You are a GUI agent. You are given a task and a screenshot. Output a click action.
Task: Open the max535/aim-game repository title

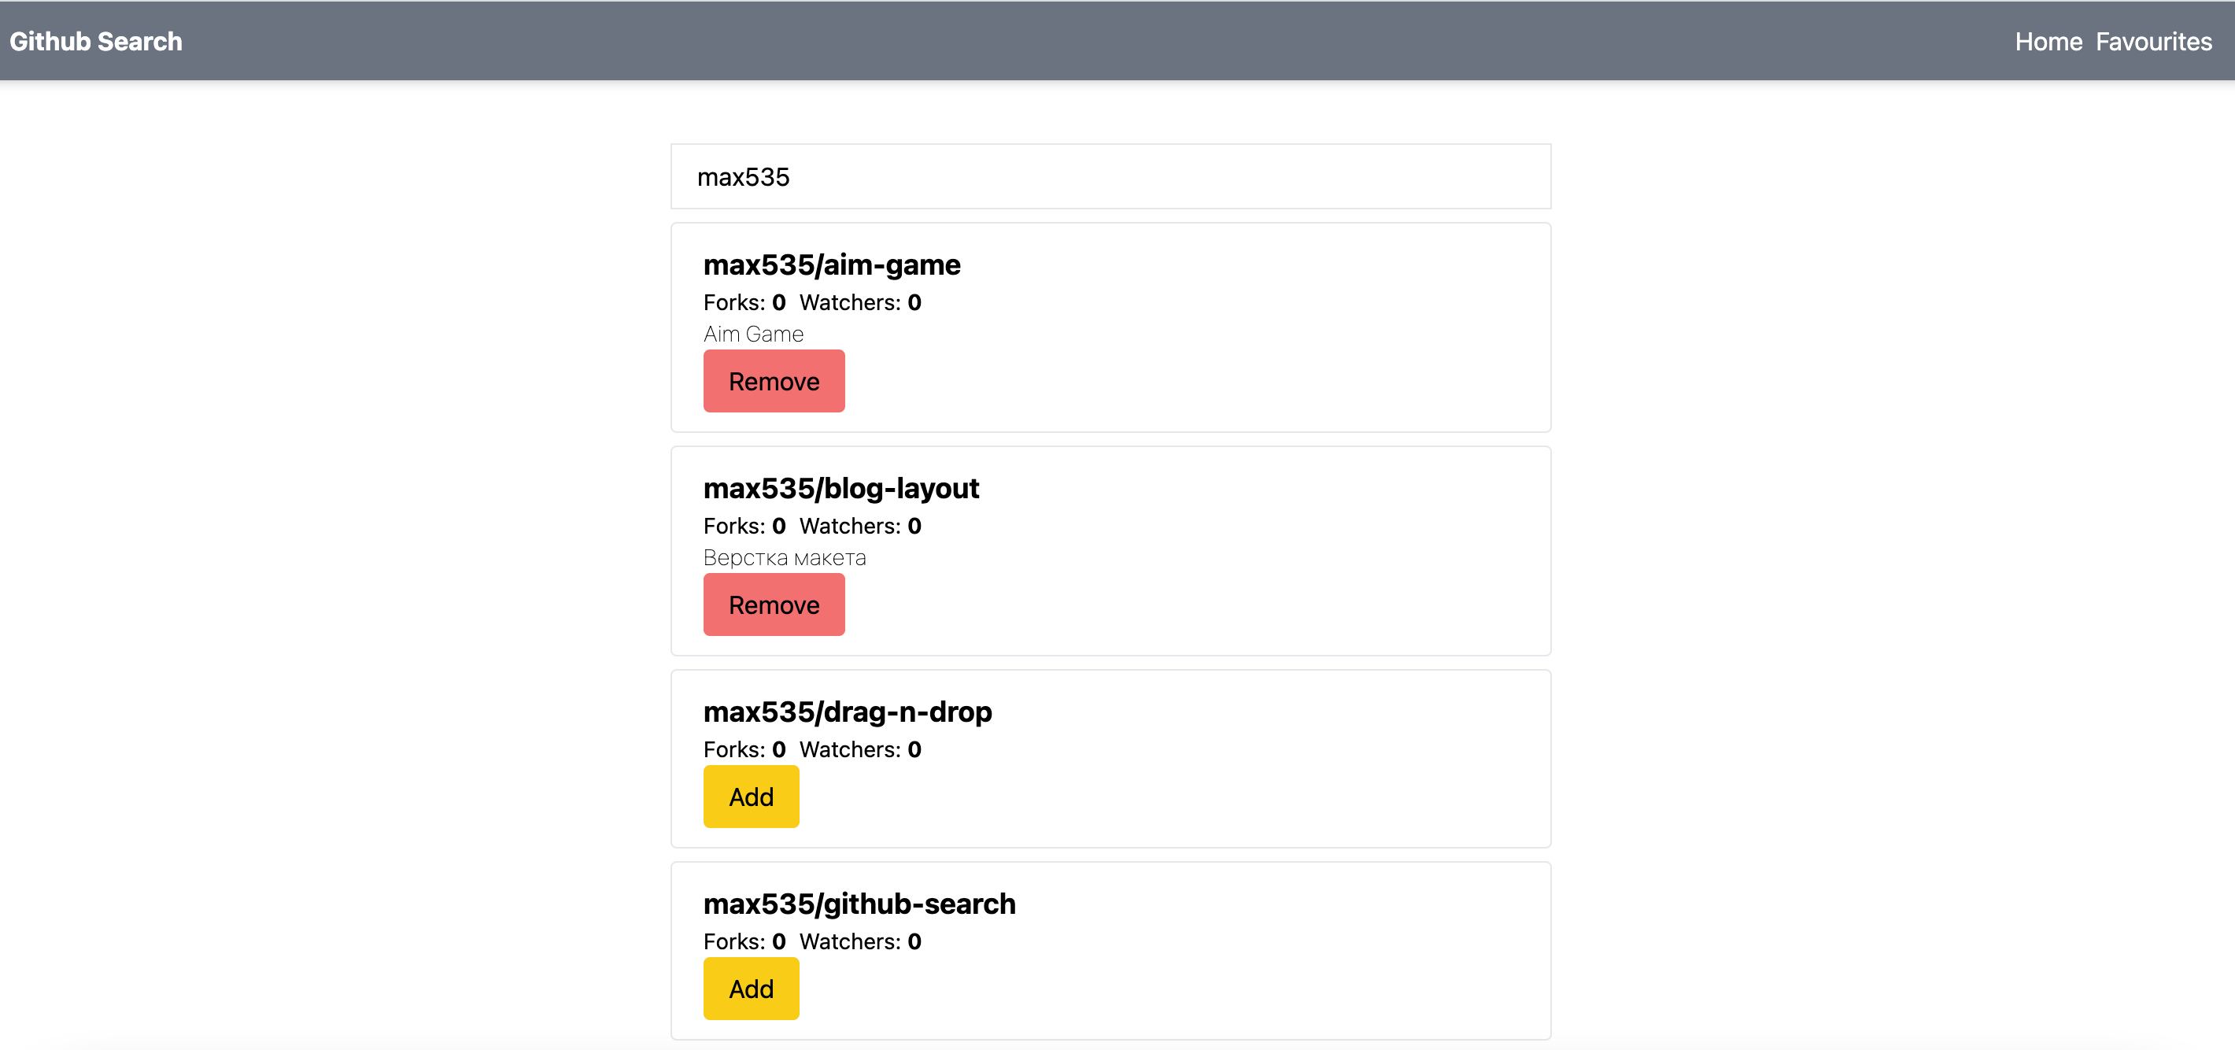coord(832,264)
